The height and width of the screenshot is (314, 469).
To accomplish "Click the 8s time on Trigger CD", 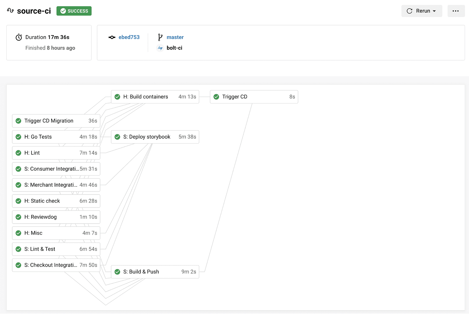I will [292, 97].
